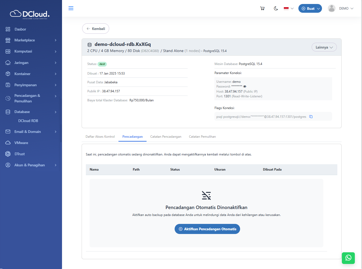
Task: Open the language flag dropdown
Action: (x=289, y=8)
